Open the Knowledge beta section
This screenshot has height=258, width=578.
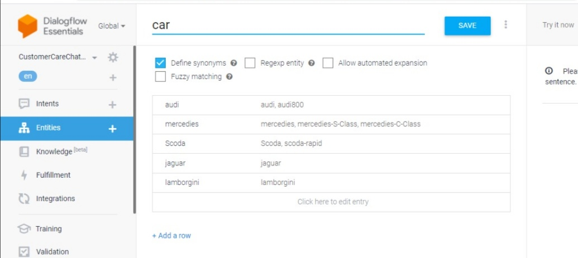point(61,151)
